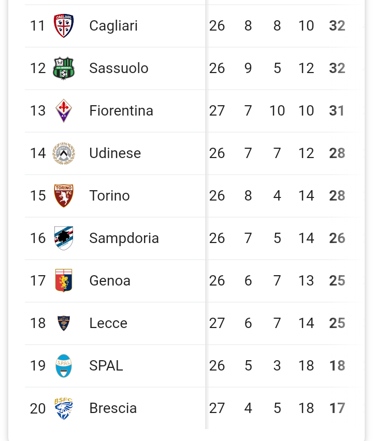Screen dimensions: 373x441
Task: Click the Genoa club crest icon
Action: [64, 280]
